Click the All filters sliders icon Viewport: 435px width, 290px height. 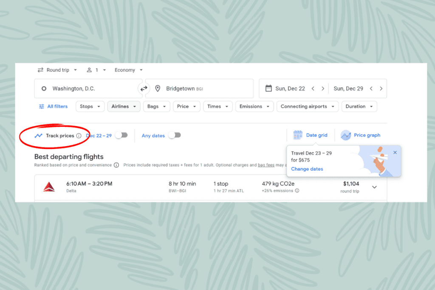tap(41, 106)
